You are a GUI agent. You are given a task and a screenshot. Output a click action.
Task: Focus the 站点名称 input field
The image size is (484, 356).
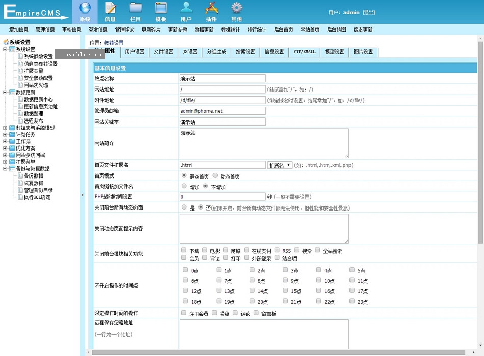[223, 79]
